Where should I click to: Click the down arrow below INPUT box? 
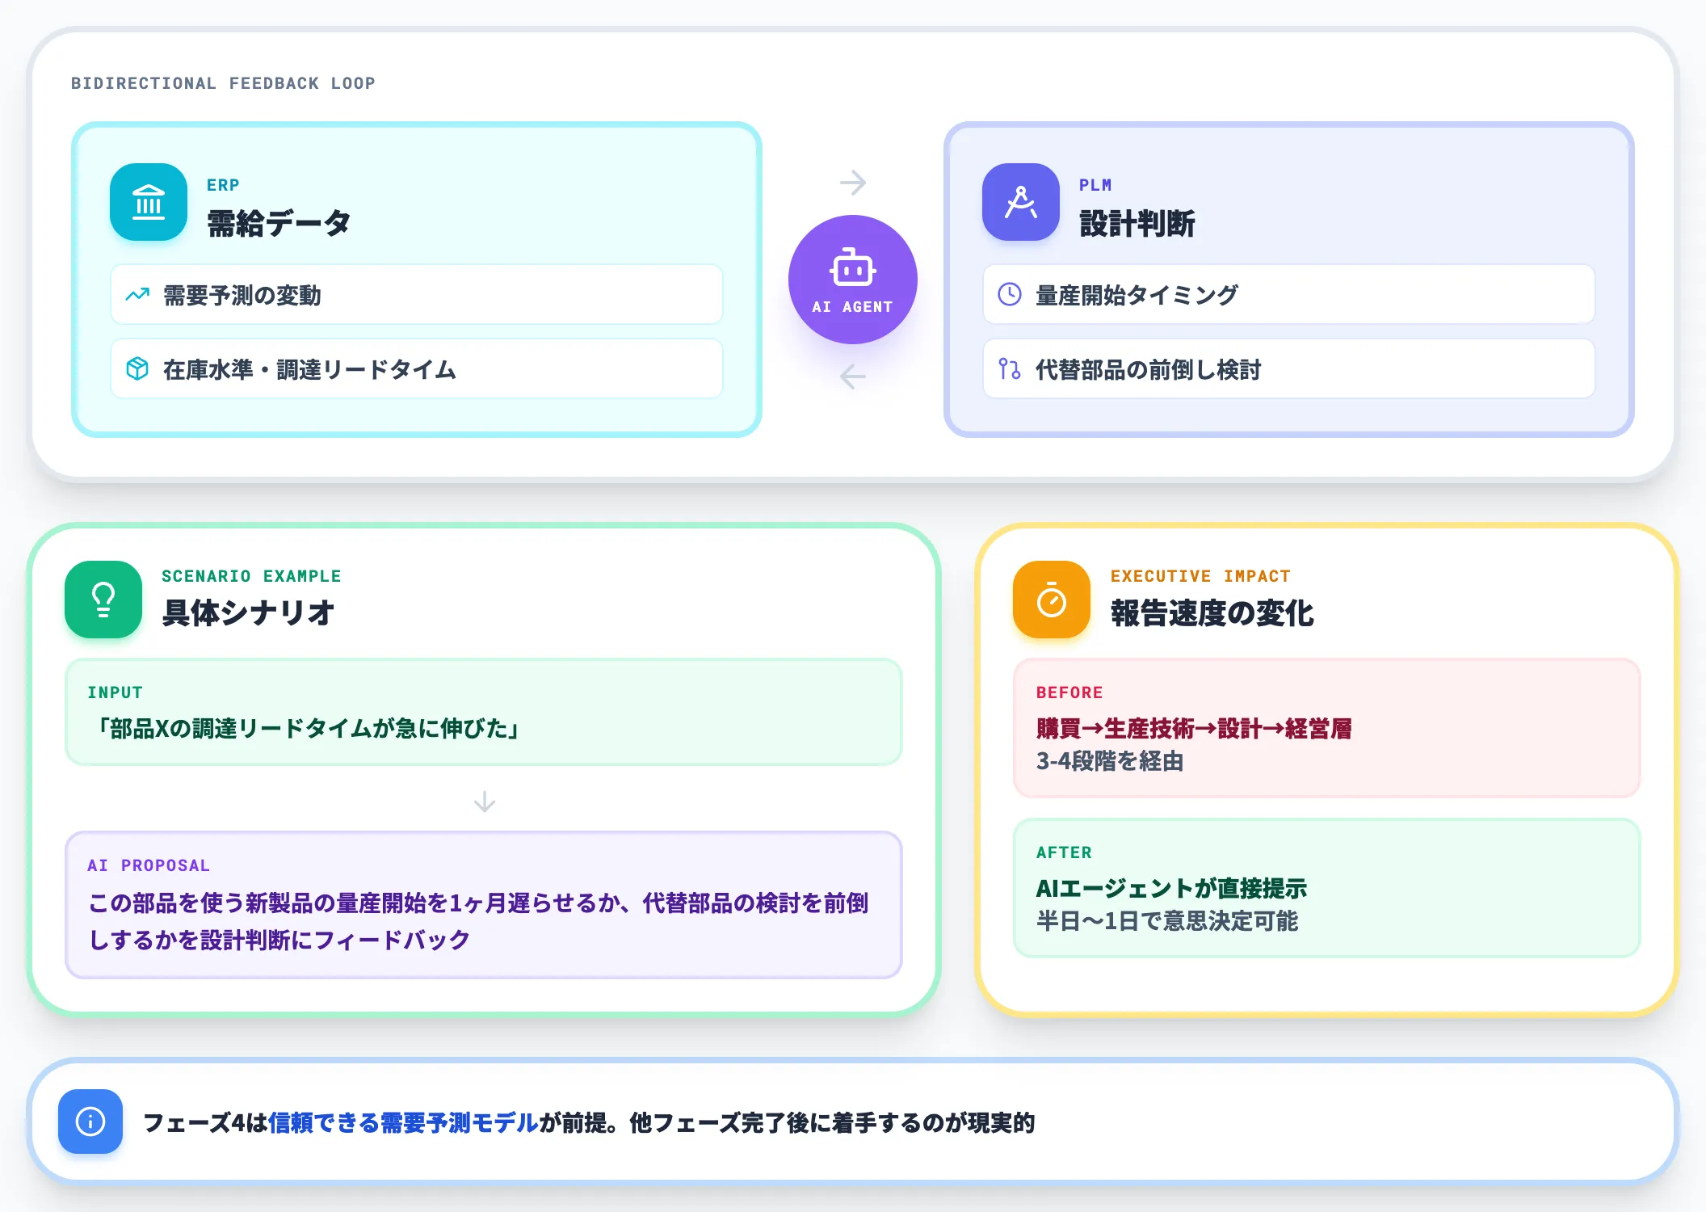[x=485, y=802]
